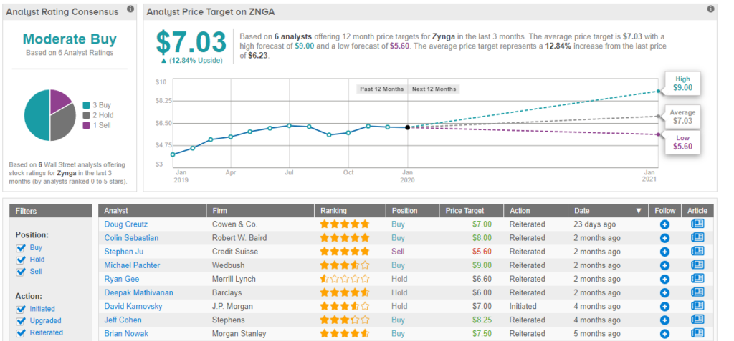This screenshot has height=341, width=734.
Task: Follow David Karnovsky via plus icon
Action: coord(664,307)
